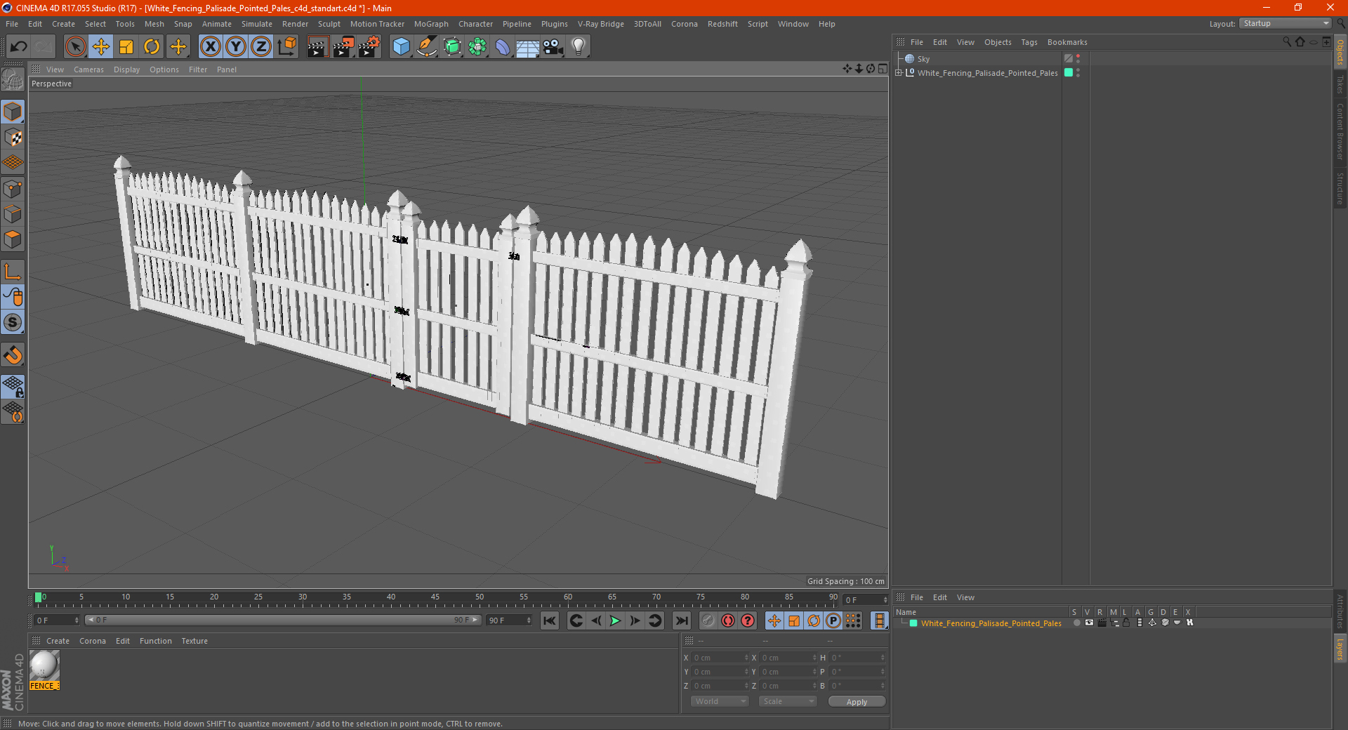The width and height of the screenshot is (1348, 730).
Task: Open the MoGraph array icon
Action: tap(477, 47)
